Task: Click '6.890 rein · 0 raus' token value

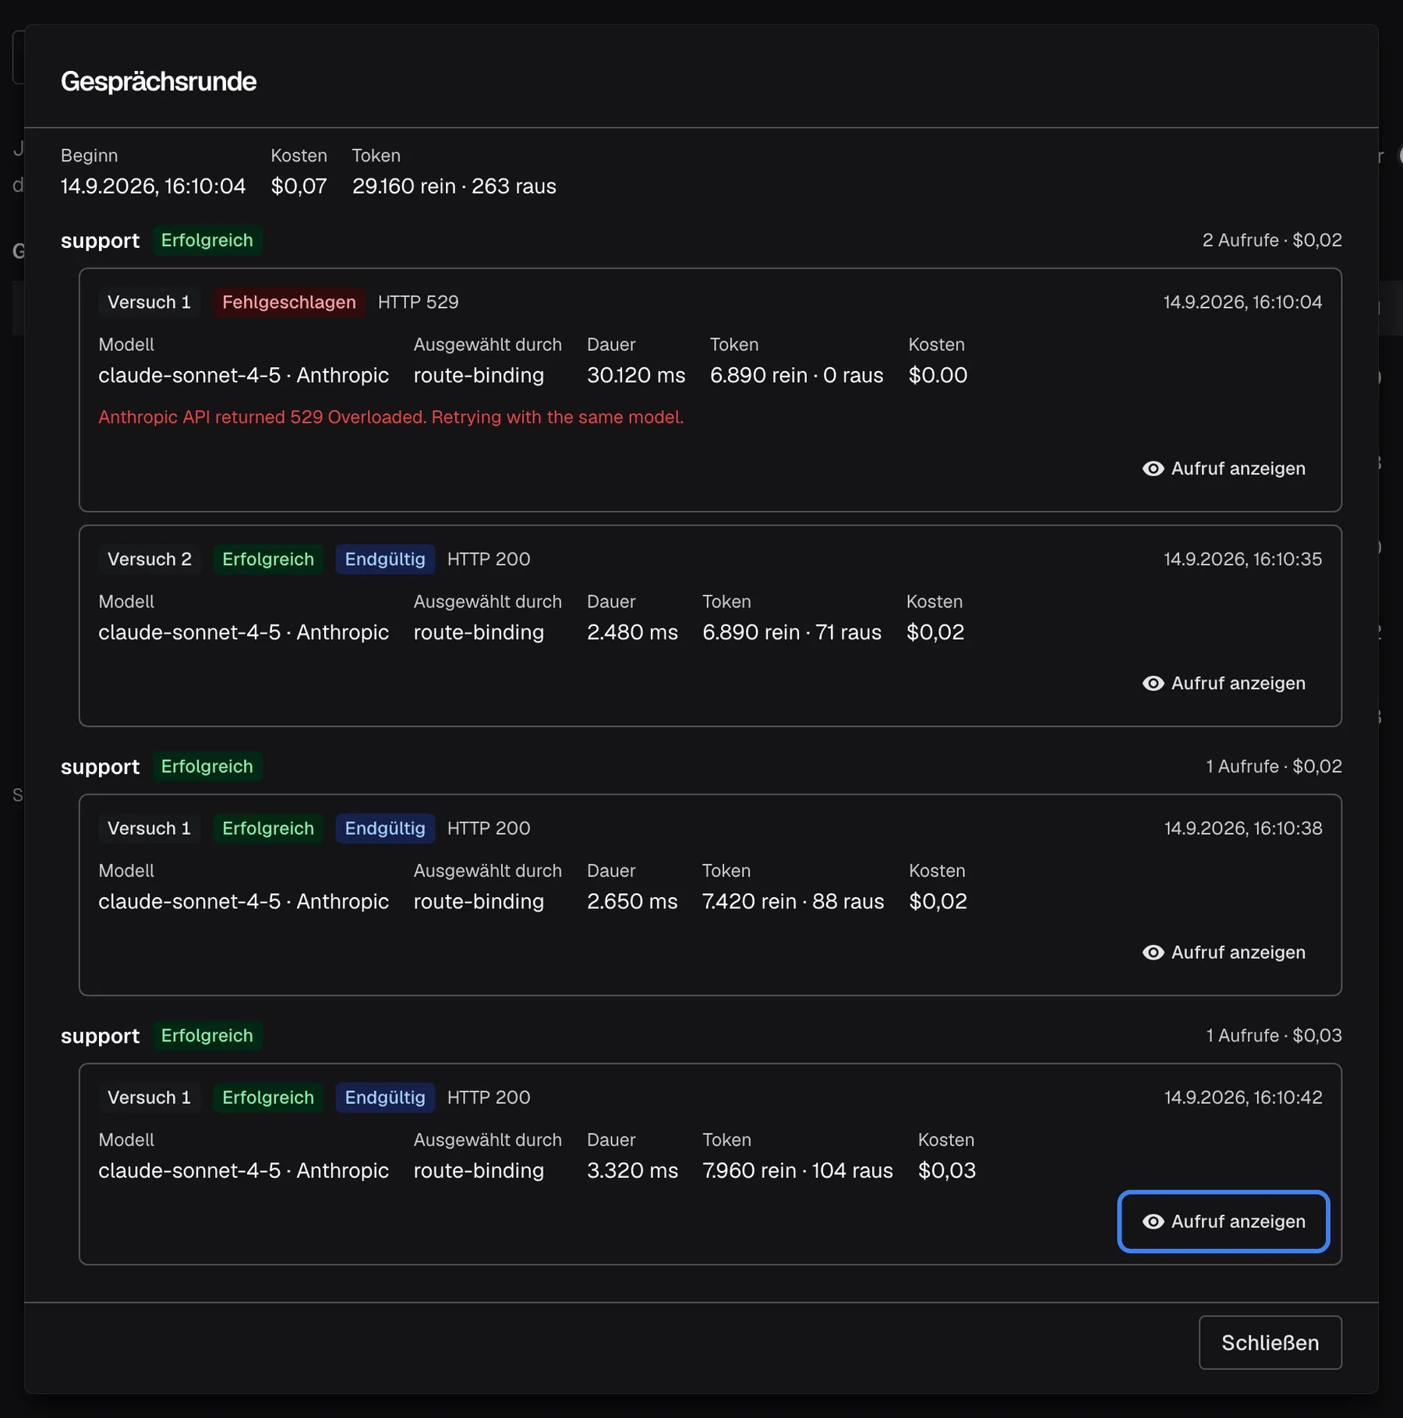Action: (x=796, y=375)
